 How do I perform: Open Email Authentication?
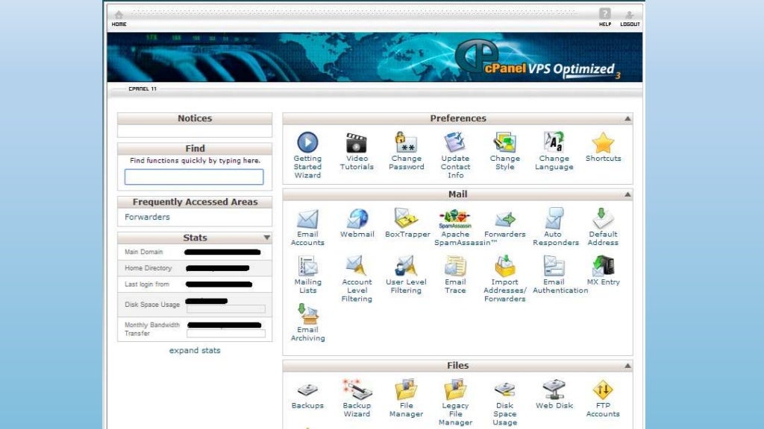(560, 274)
